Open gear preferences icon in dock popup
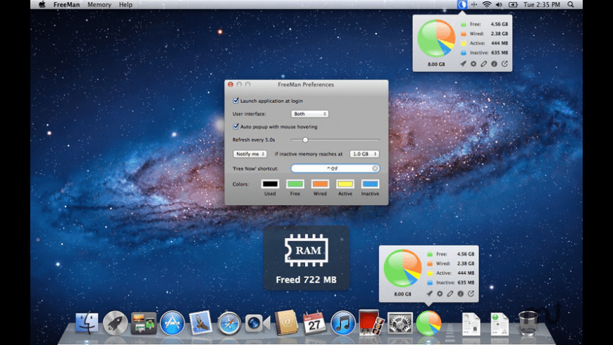 440,294
